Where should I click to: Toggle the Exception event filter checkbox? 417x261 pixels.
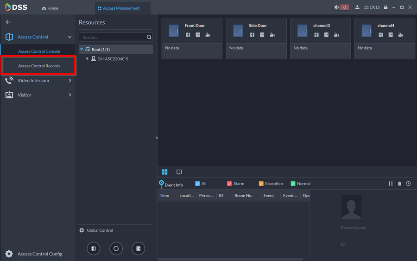click(x=261, y=184)
